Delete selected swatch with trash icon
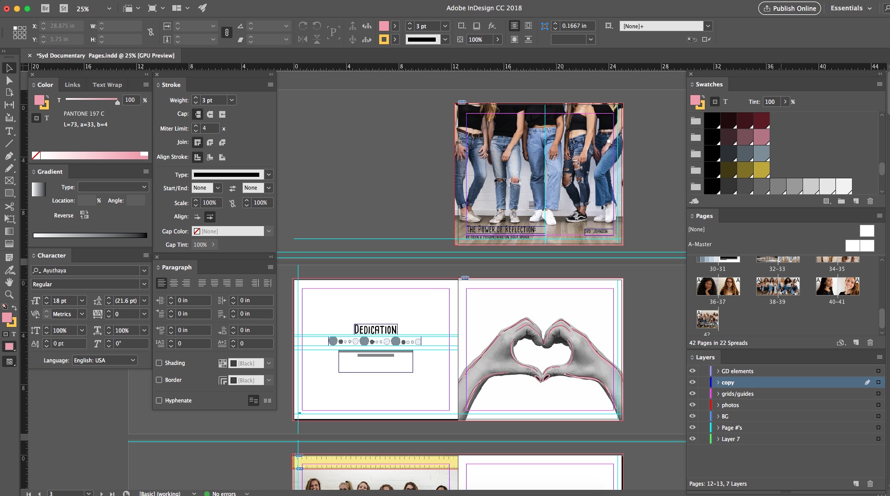 870,201
